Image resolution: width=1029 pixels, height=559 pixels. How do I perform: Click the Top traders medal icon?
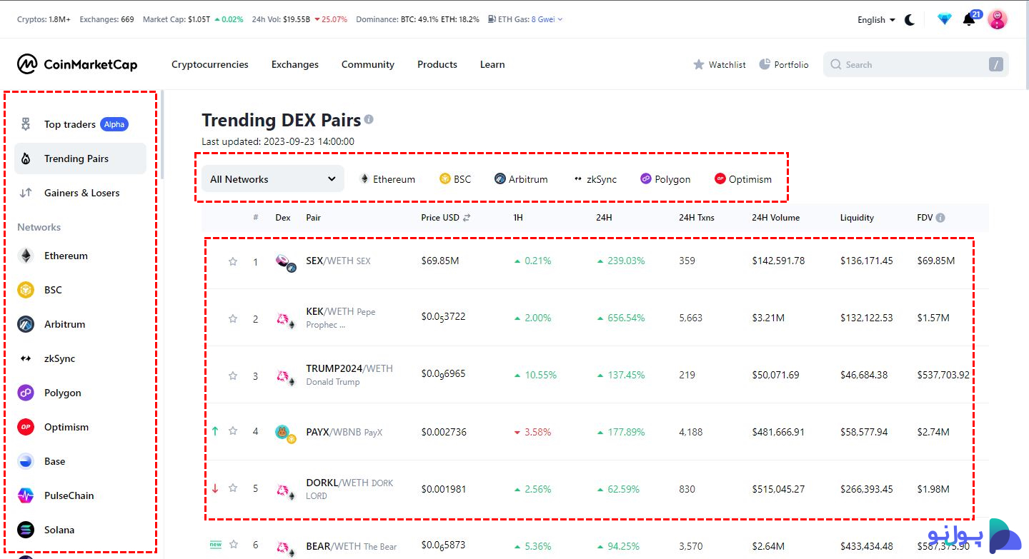coord(26,124)
